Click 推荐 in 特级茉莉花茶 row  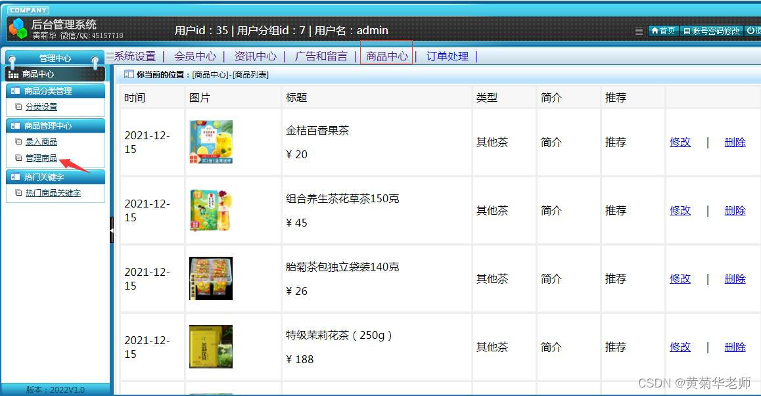(x=615, y=347)
